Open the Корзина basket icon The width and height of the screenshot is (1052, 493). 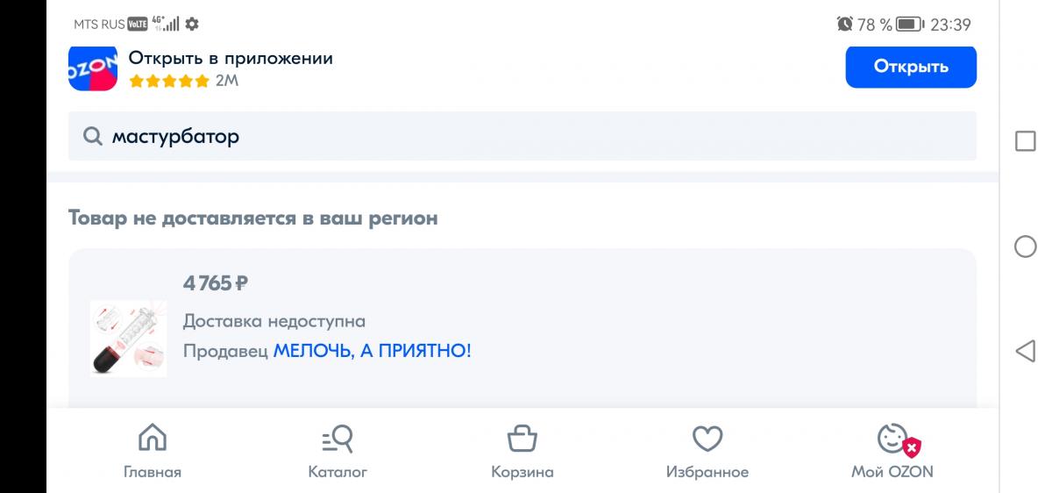coord(522,438)
